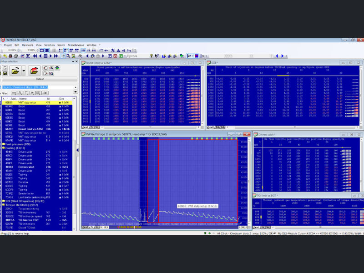Select the magnifier search icon in the toolbar
Viewport: 364px width, 273px height.
click(68, 56)
